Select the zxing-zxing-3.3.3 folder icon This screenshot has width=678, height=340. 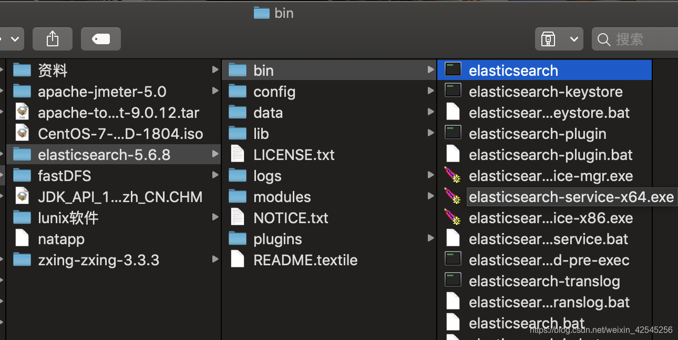pyautogui.click(x=22, y=259)
